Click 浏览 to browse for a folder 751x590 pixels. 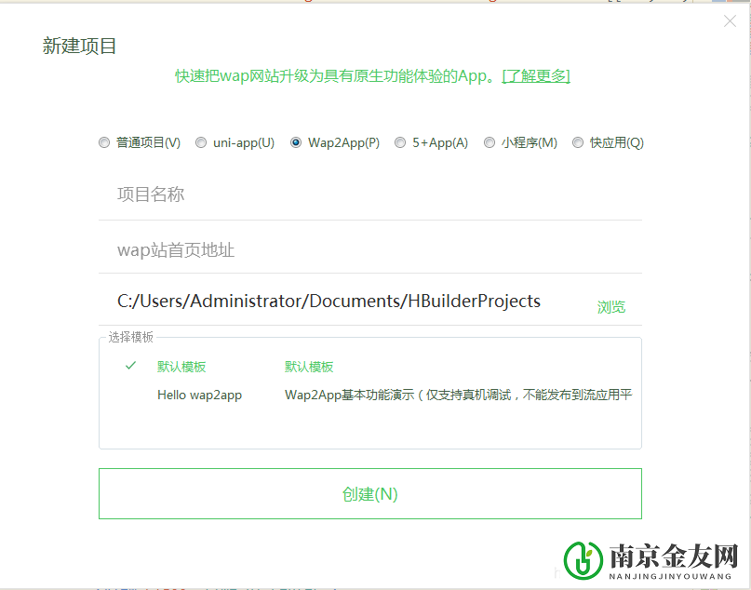(611, 307)
